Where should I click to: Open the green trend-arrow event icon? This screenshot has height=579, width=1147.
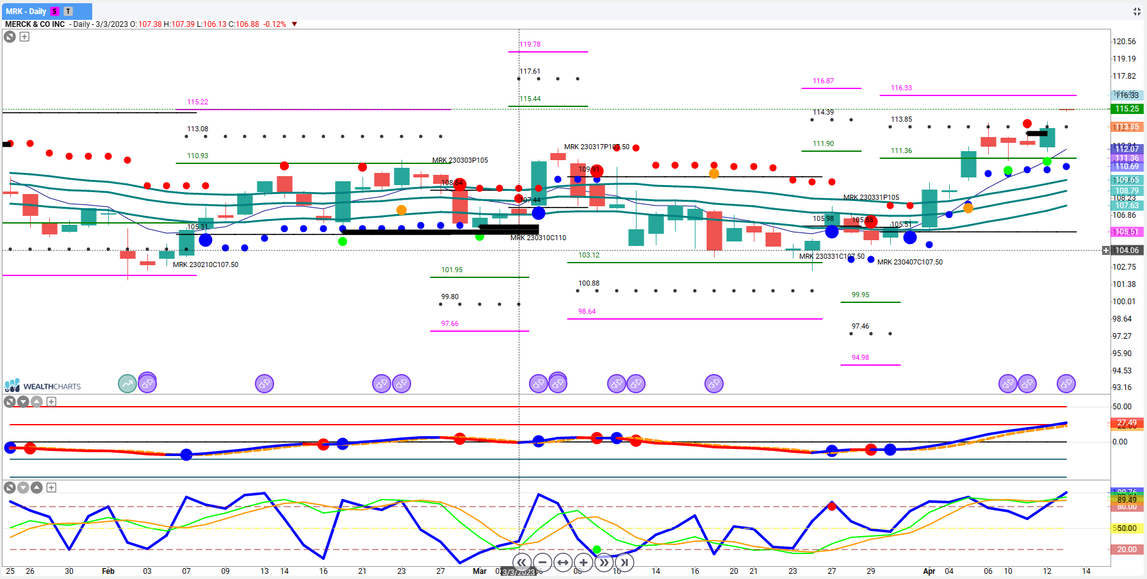pyautogui.click(x=127, y=384)
